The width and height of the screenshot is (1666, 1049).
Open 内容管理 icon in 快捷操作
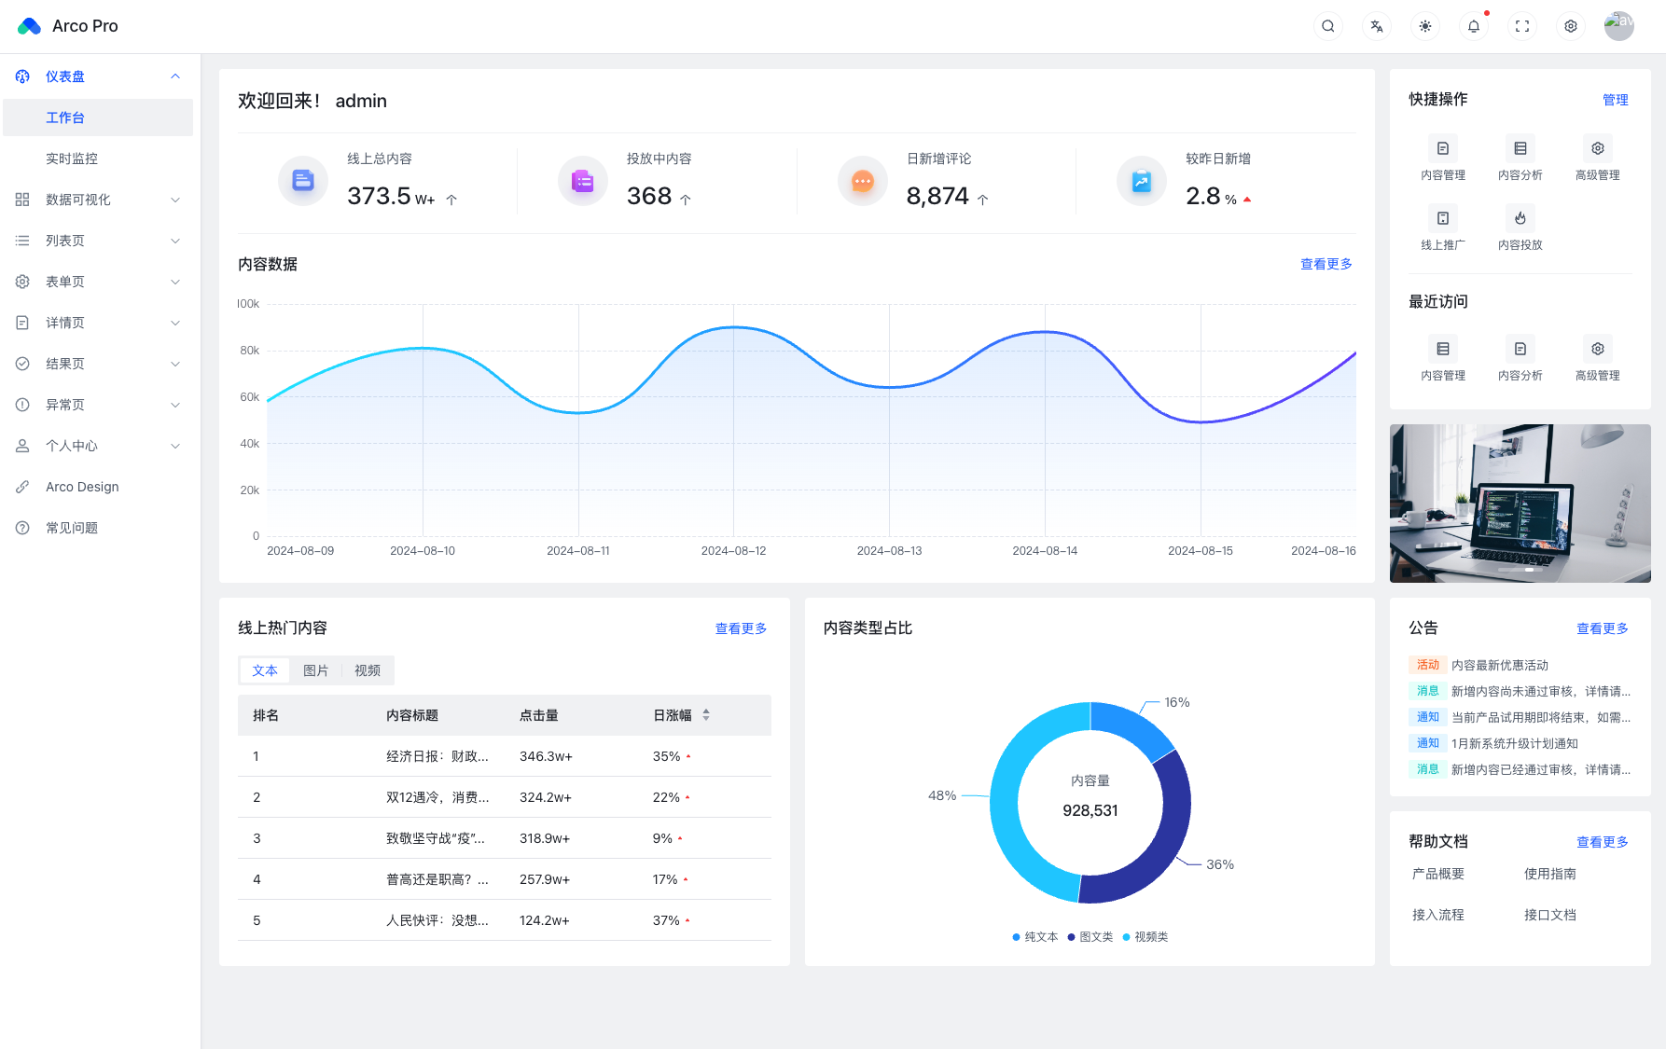coord(1443,148)
